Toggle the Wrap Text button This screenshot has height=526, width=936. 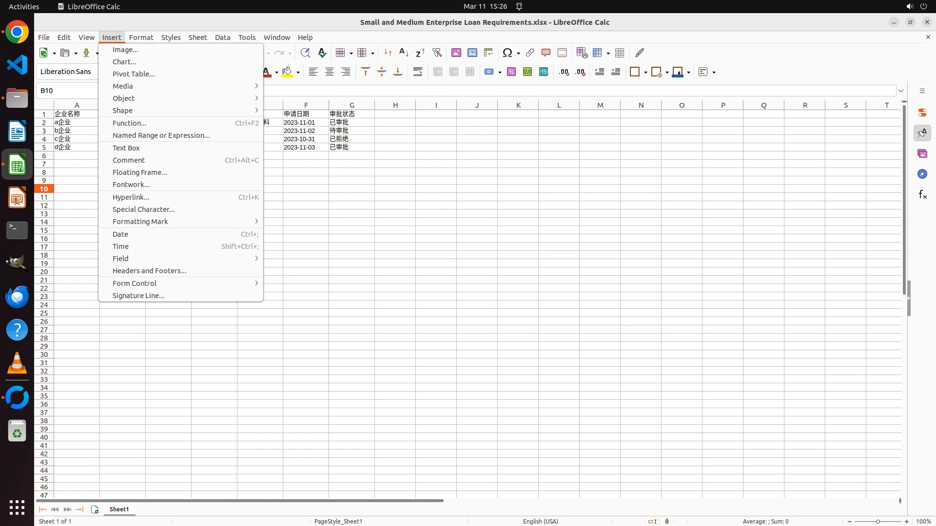[418, 72]
